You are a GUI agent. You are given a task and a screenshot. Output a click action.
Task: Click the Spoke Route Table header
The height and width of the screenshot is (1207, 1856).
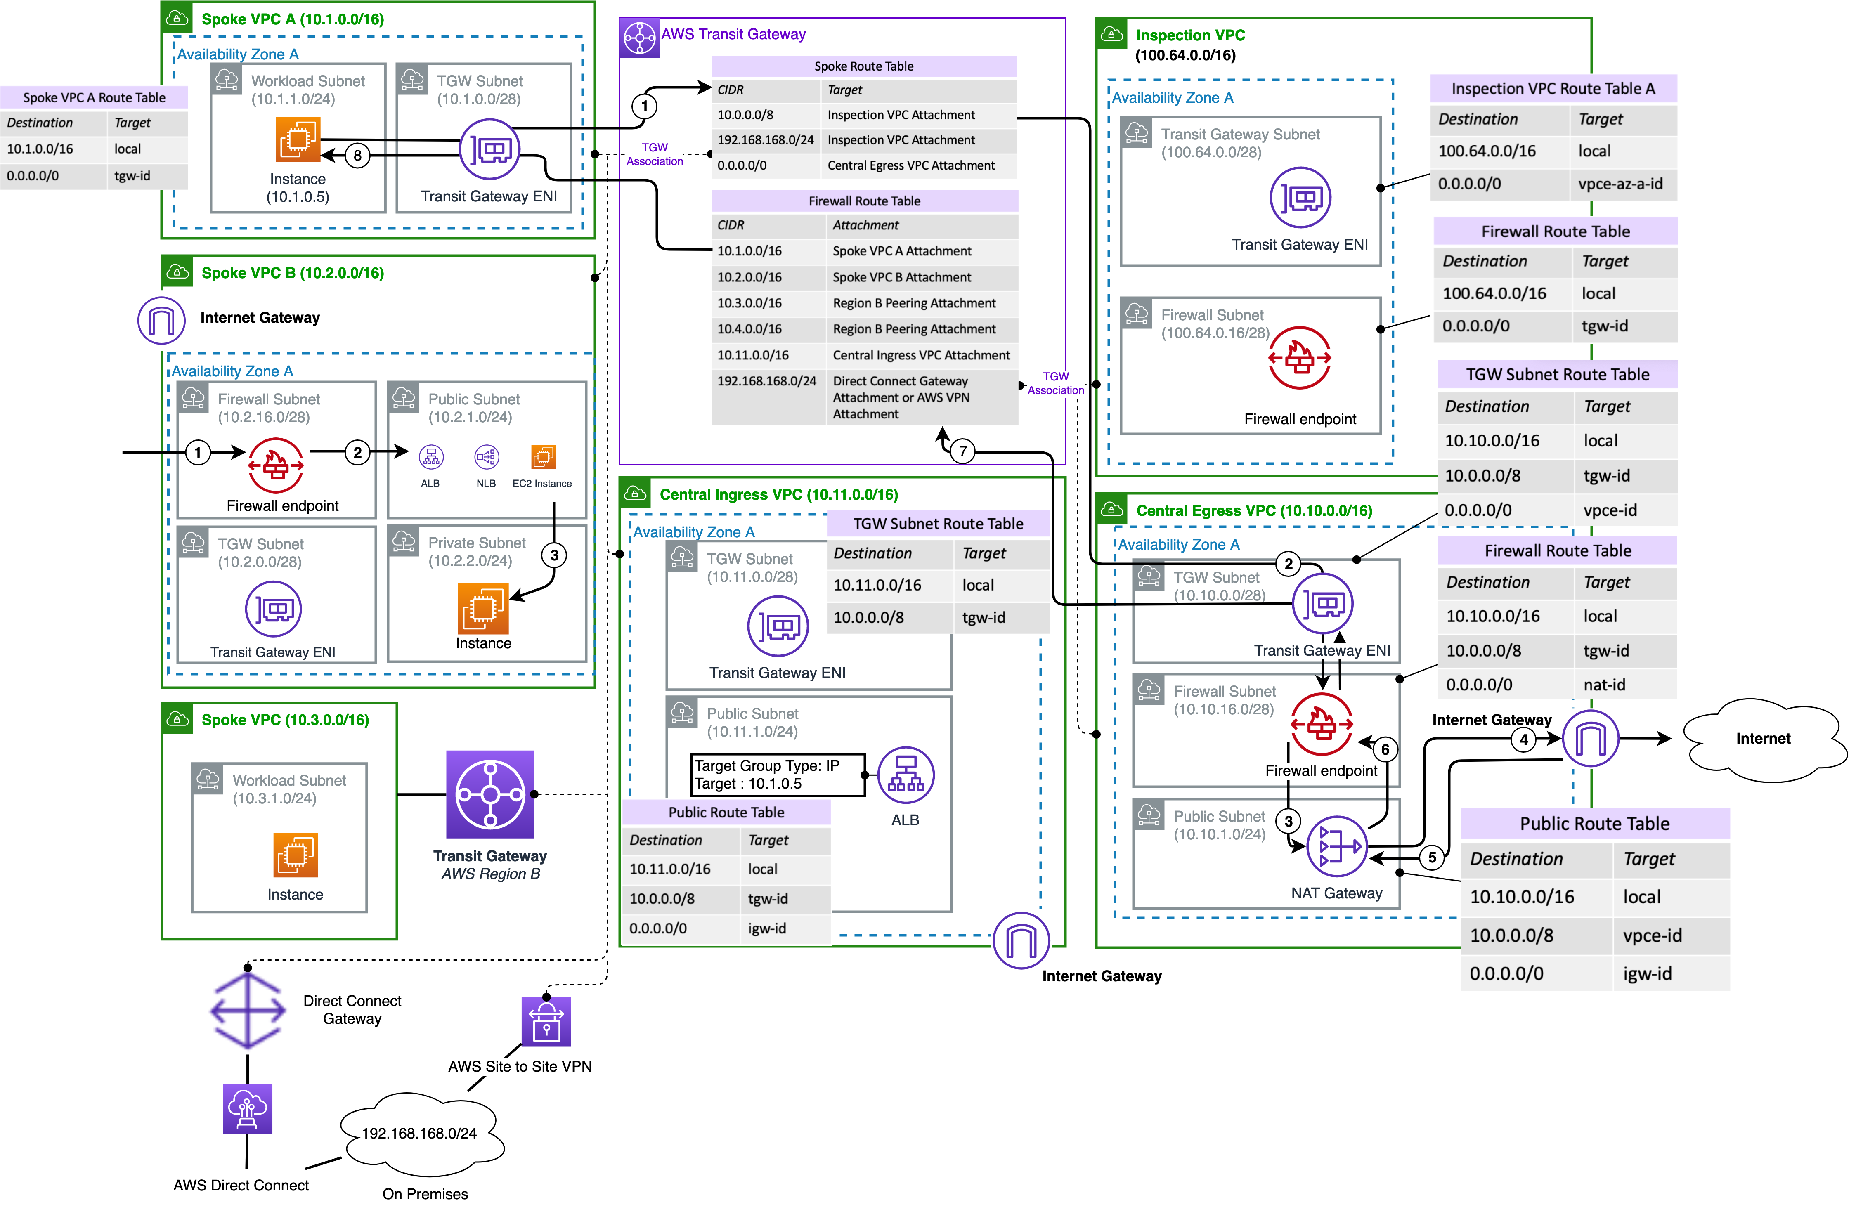tap(863, 66)
